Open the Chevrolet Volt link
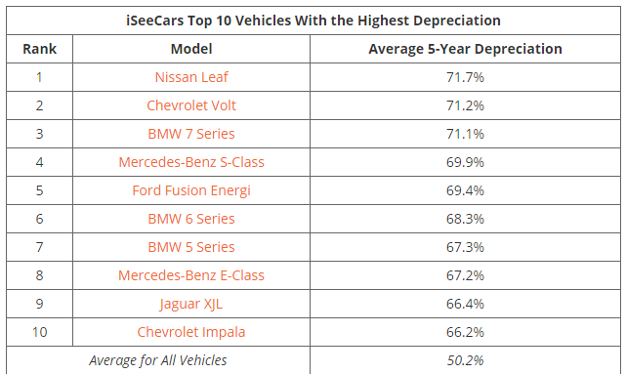This screenshot has width=626, height=374. [191, 105]
